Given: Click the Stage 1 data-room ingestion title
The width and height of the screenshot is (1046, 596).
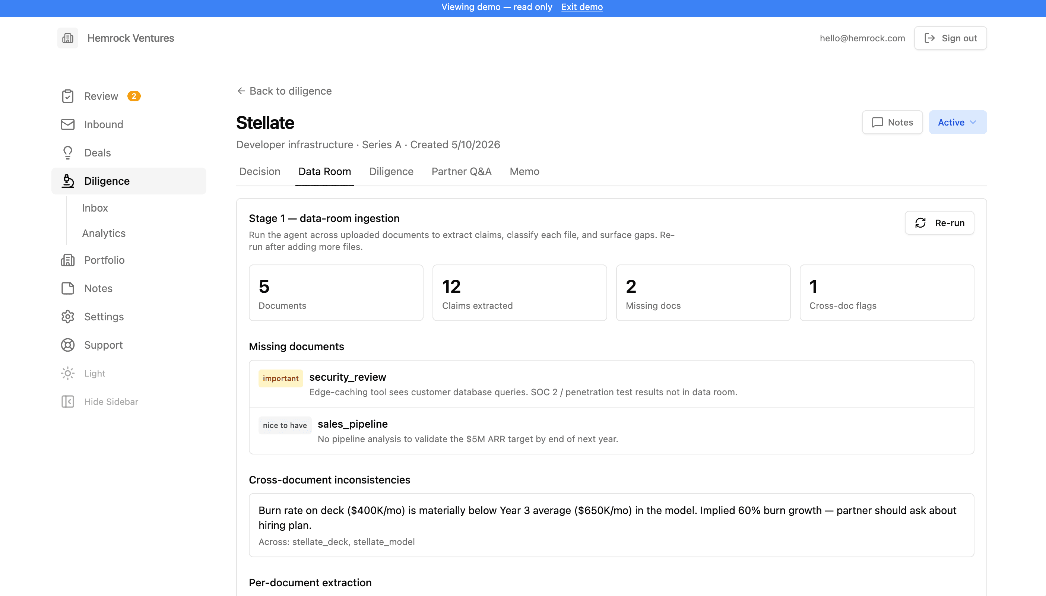Looking at the screenshot, I should point(324,219).
